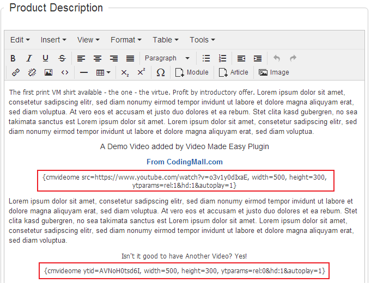Image resolution: width=371 pixels, height=283 pixels.
Task: Open the Insert menu
Action: point(53,40)
